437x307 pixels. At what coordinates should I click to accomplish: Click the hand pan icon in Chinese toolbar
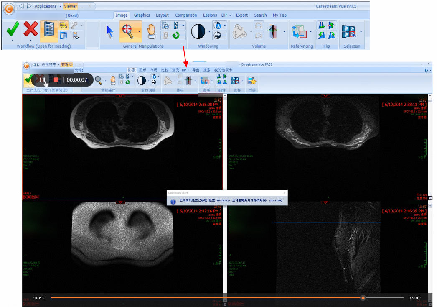pos(113,81)
